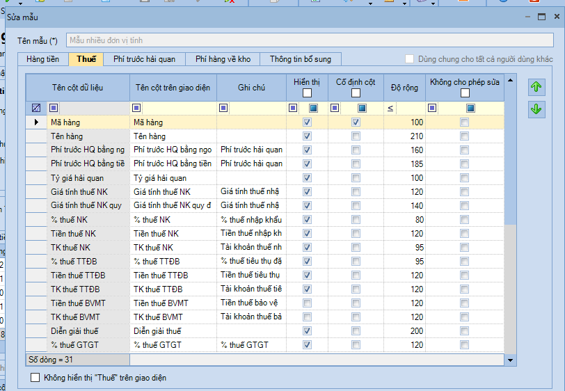This screenshot has height=391, width=565.
Task: Uncheck Hiển thị for Diễn giải thuế row
Action: point(307,330)
